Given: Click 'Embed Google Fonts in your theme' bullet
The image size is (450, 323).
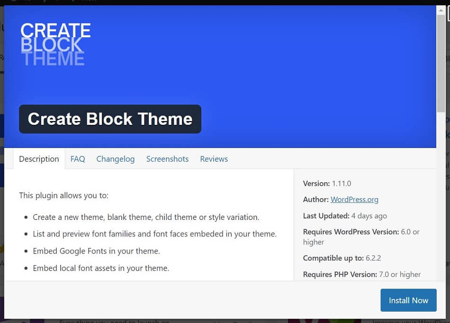Looking at the screenshot, I should pyautogui.click(x=97, y=251).
